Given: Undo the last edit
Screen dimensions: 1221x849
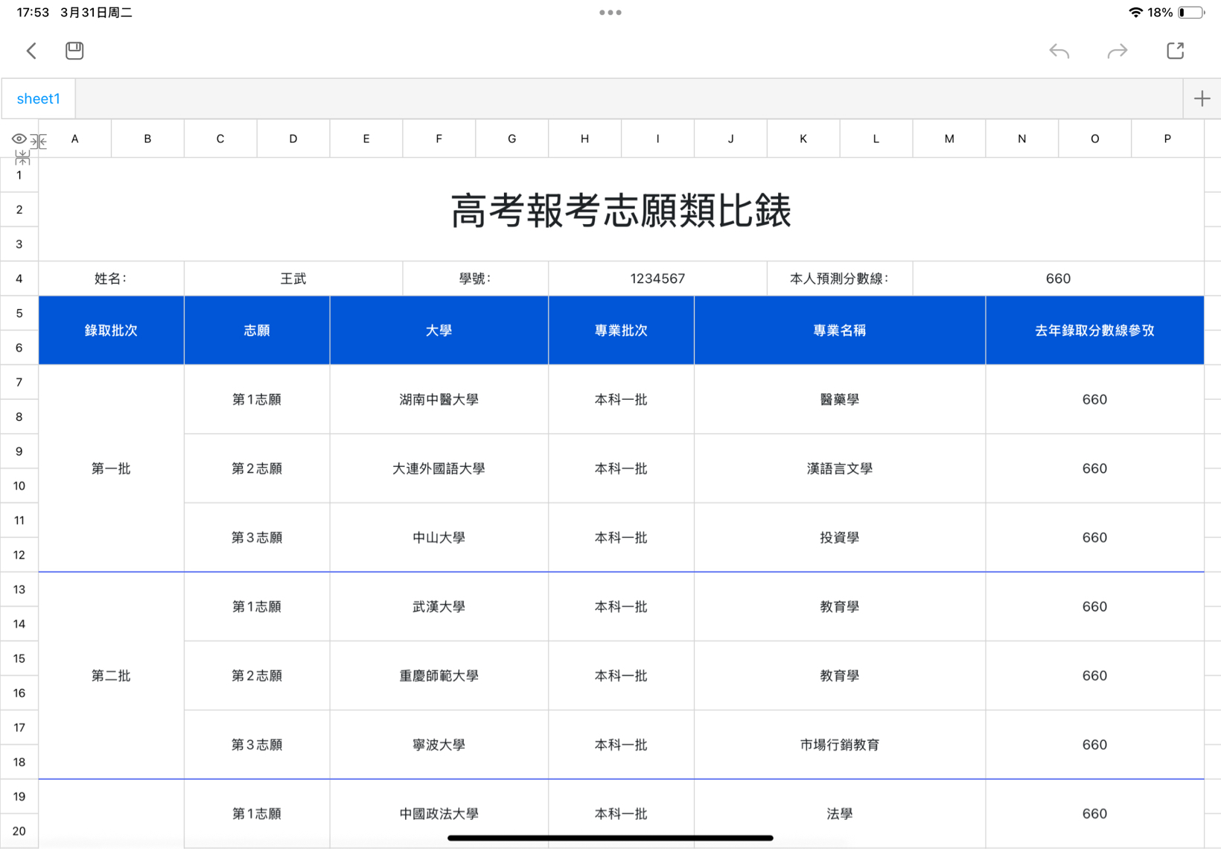Looking at the screenshot, I should click(x=1059, y=51).
